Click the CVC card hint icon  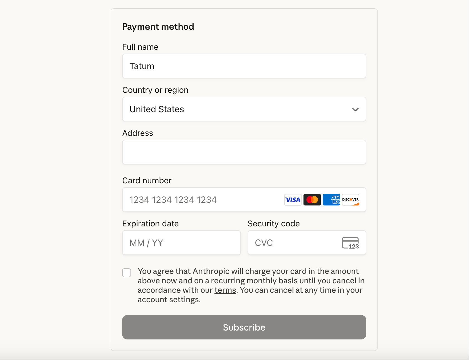tap(350, 243)
